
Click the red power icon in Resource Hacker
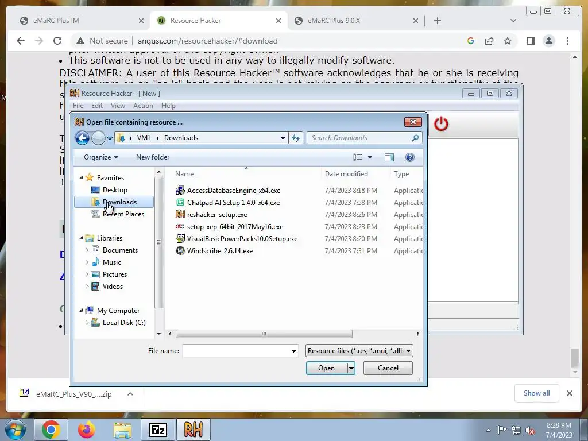(x=441, y=124)
